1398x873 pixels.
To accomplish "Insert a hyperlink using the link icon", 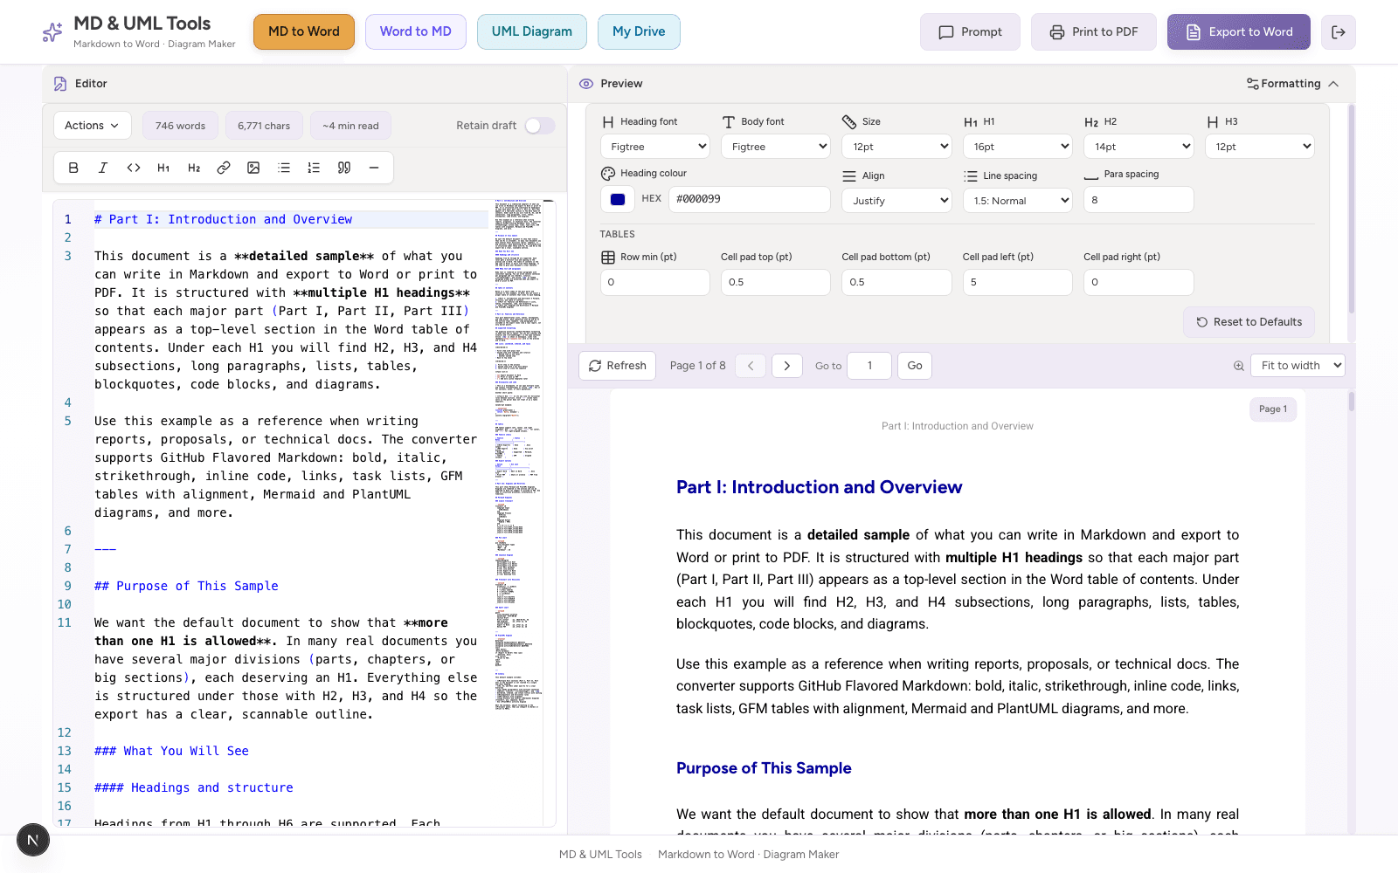I will pos(224,168).
